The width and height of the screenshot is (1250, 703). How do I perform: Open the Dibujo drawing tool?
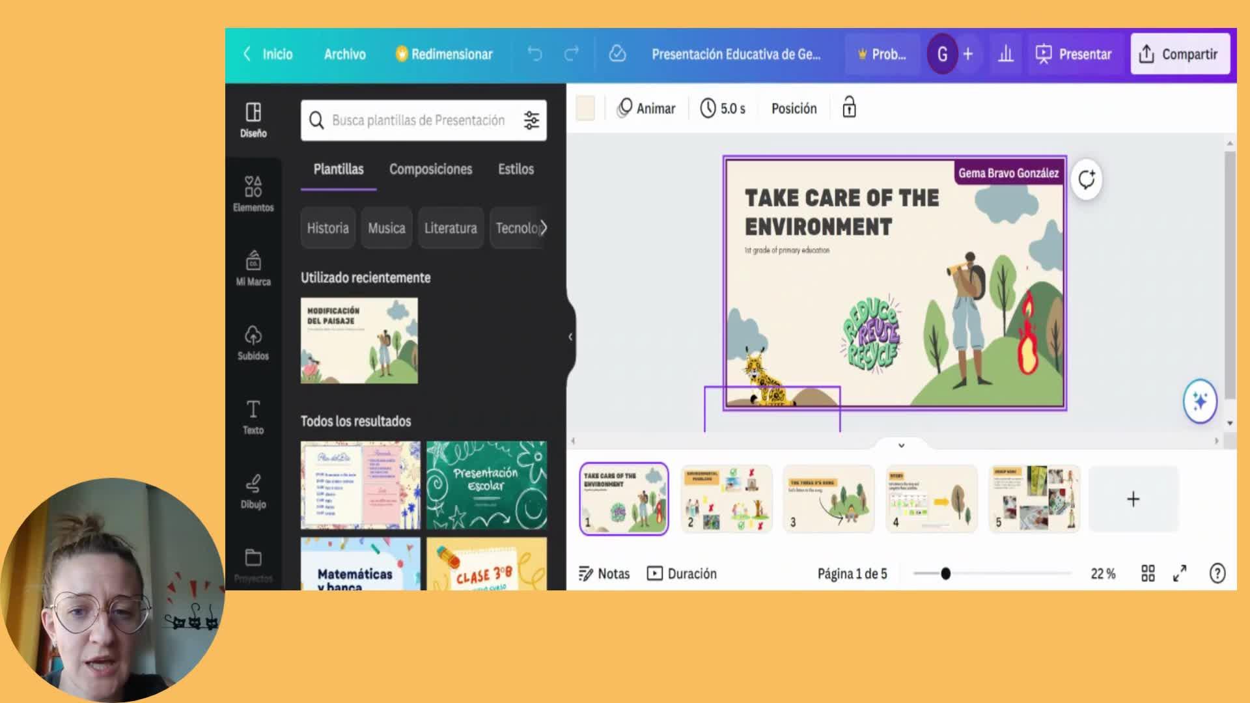(x=253, y=491)
